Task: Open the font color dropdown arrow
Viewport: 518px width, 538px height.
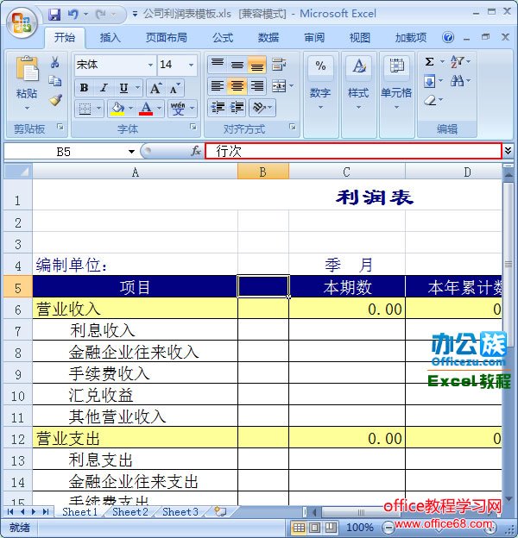Action: [159, 109]
